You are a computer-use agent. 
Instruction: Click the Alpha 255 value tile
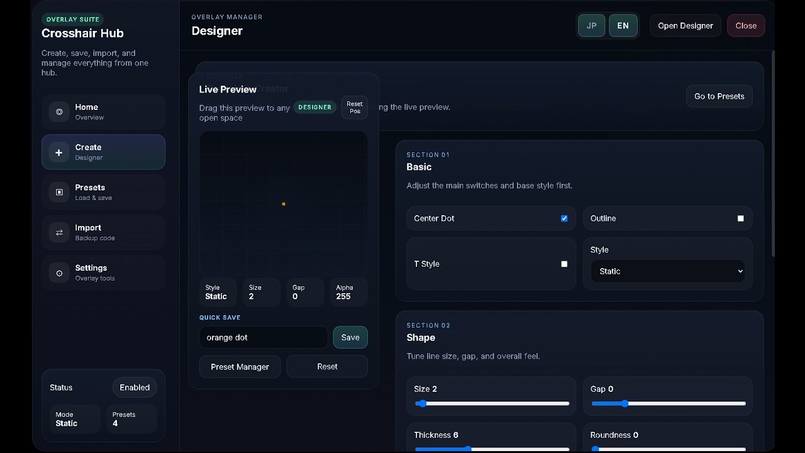point(349,292)
